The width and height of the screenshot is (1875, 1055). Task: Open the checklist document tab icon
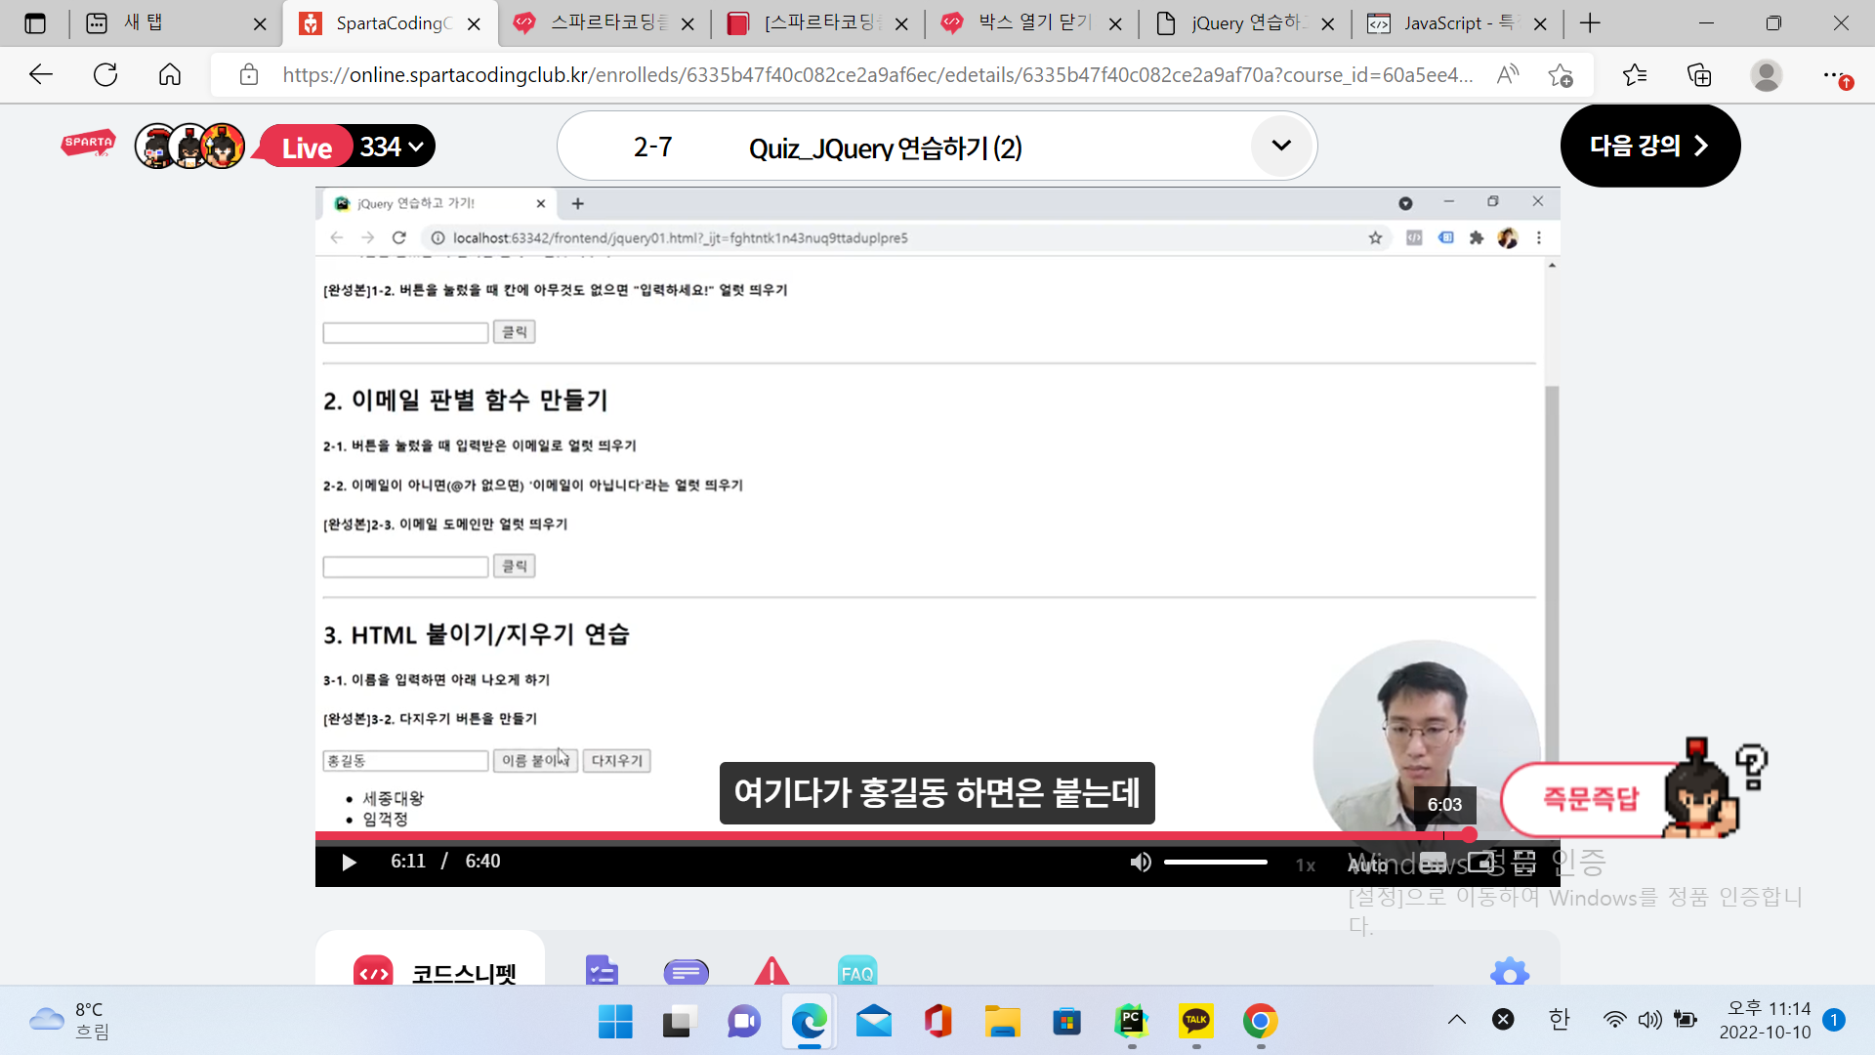tap(602, 971)
